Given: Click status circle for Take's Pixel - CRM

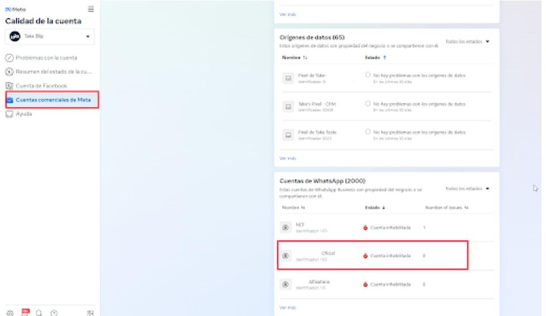Looking at the screenshot, I should pos(368,103).
